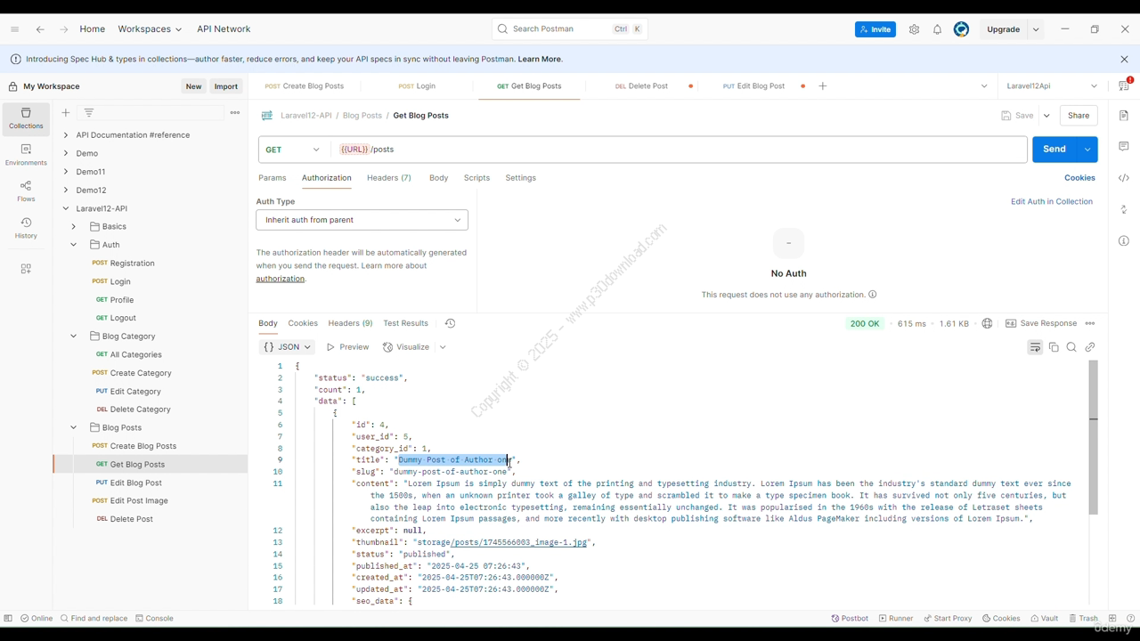Switch to the request Body tab

tap(438, 178)
